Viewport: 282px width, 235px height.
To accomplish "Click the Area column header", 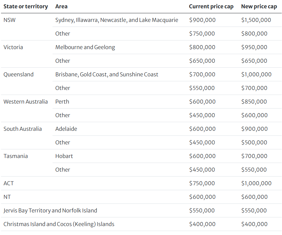I will 61,6.
